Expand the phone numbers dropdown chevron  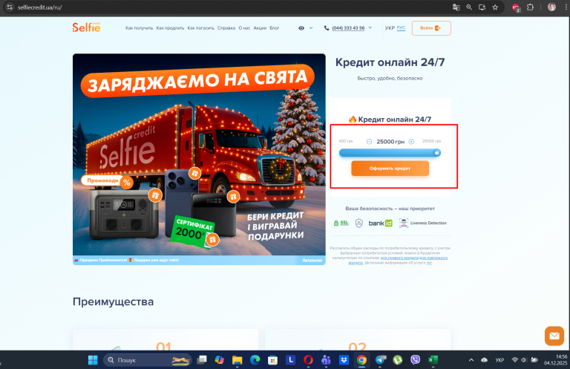[x=370, y=27]
